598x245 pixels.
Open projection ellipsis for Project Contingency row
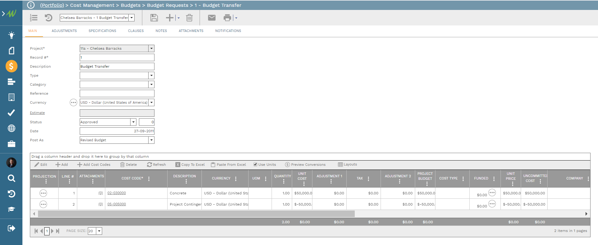[x=43, y=204]
